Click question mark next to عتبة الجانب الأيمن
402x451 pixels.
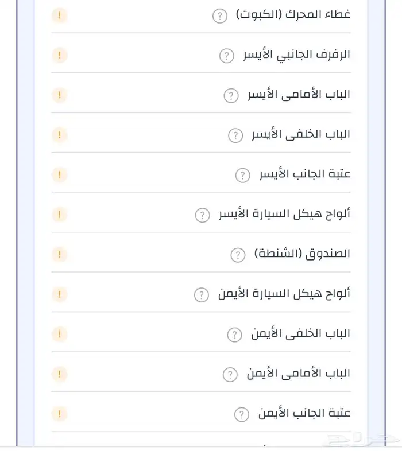242,414
